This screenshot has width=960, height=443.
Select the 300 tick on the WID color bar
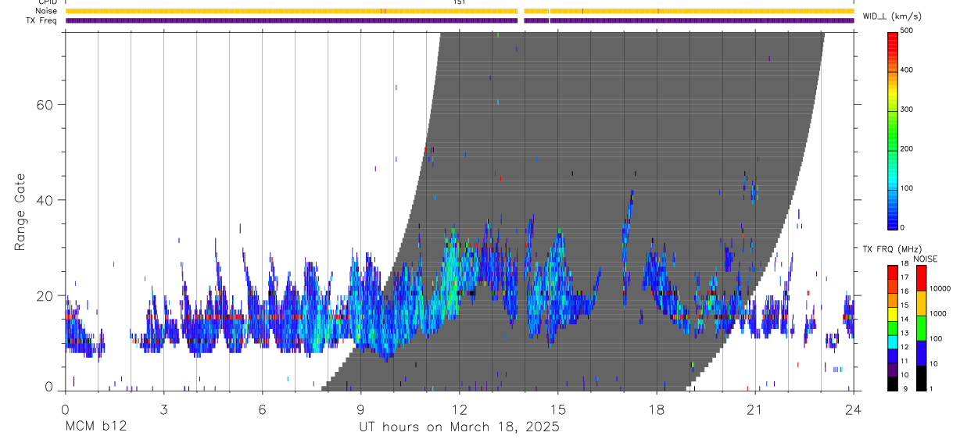click(x=908, y=110)
